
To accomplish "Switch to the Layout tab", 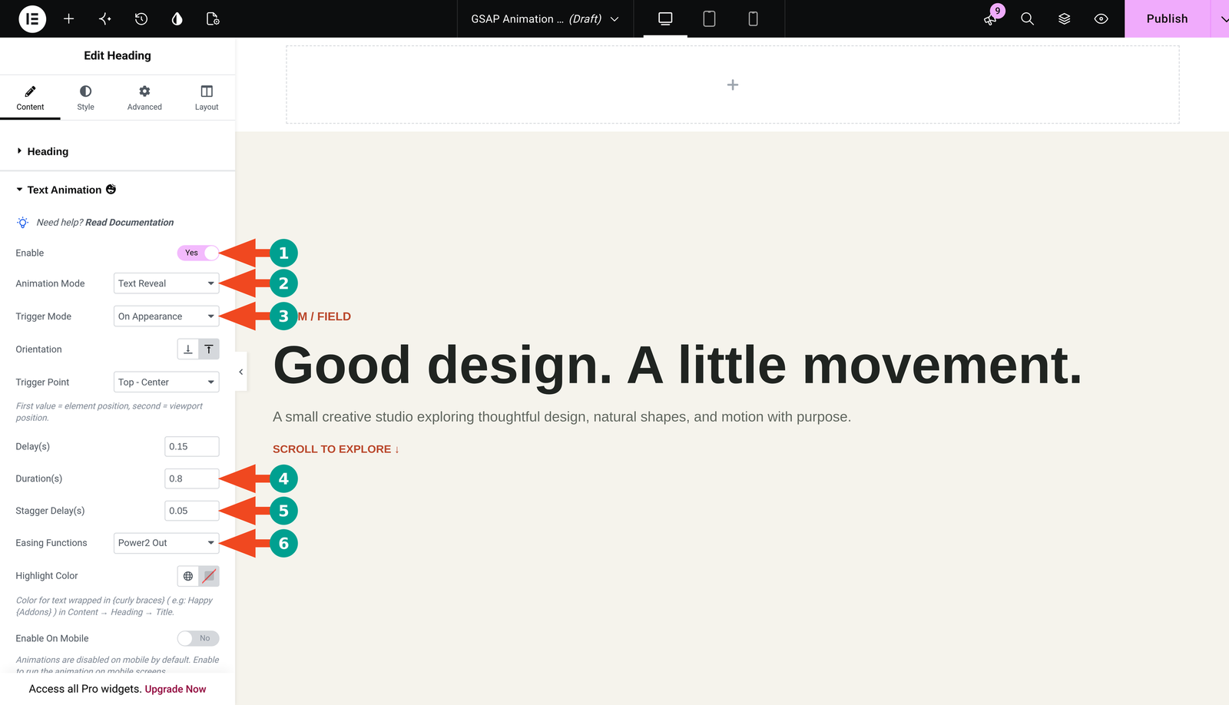I will (207, 98).
